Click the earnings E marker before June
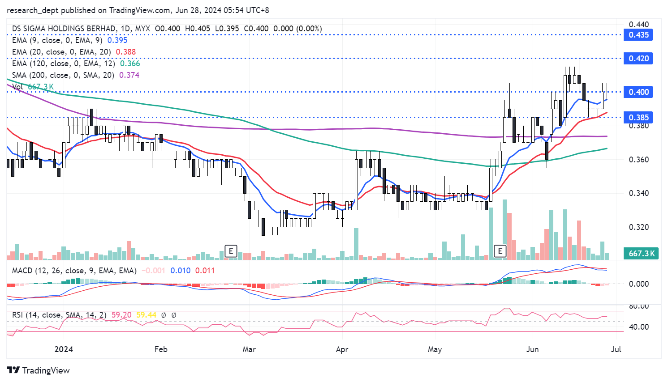This screenshot has height=382, width=668. (500, 251)
